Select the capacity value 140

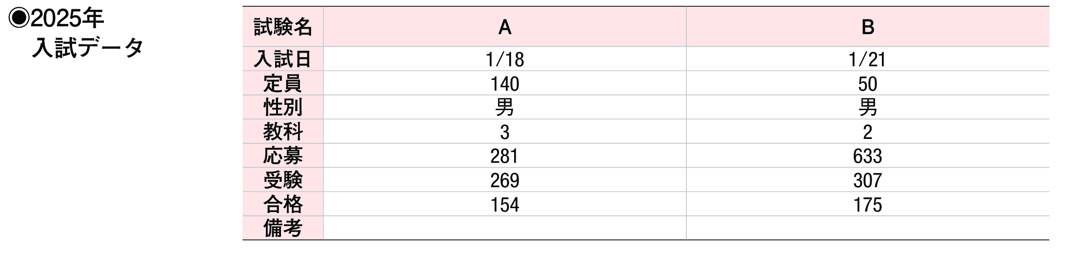(x=505, y=84)
